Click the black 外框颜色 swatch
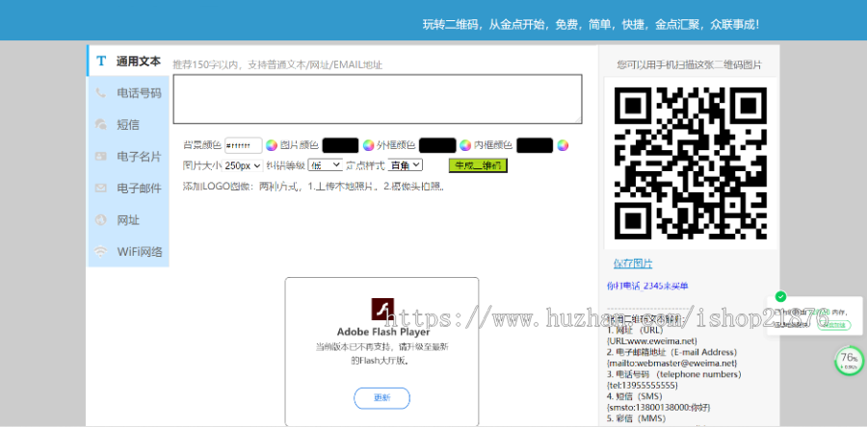The width and height of the screenshot is (867, 427). tap(437, 145)
